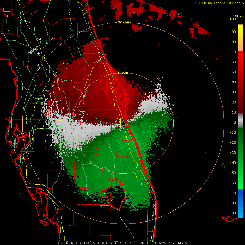Click the NEXR label above the color bar

click(239, 16)
